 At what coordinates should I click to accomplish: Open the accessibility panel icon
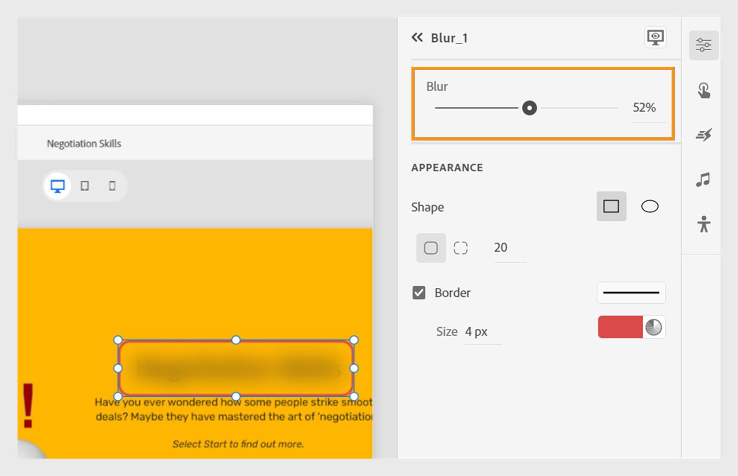[703, 224]
